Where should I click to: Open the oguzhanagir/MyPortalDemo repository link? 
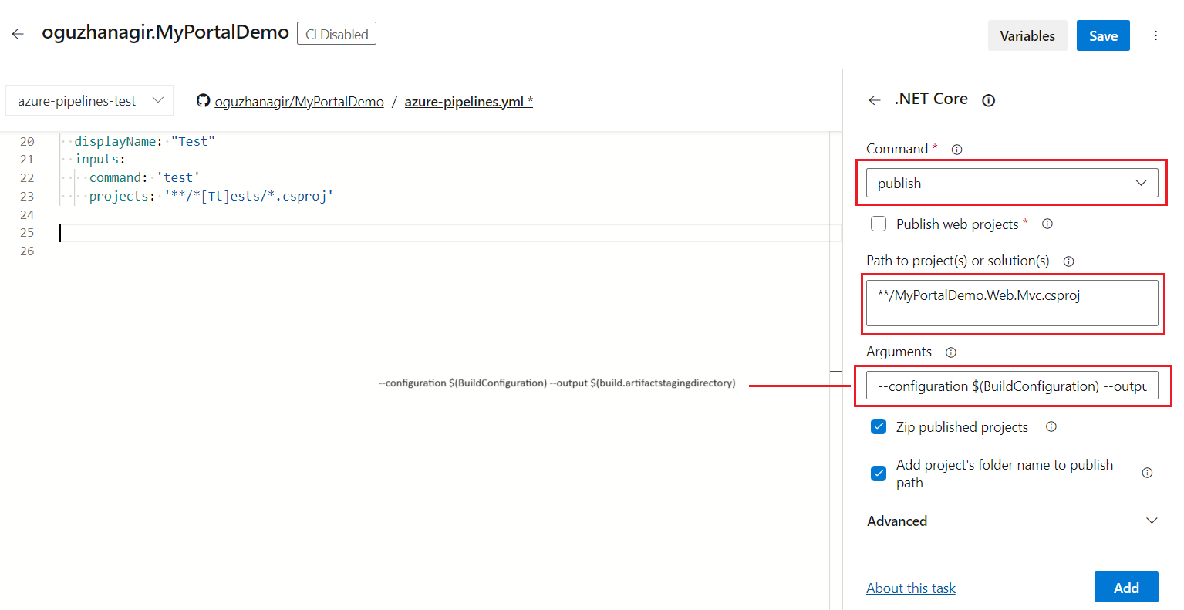(x=299, y=102)
